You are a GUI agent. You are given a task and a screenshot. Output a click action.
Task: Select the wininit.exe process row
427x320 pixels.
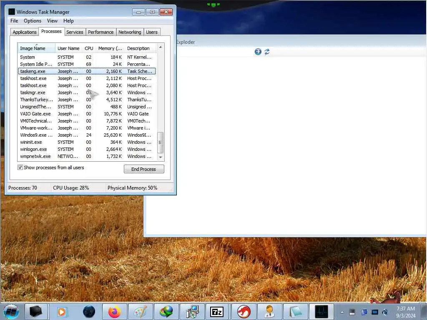coord(87,142)
